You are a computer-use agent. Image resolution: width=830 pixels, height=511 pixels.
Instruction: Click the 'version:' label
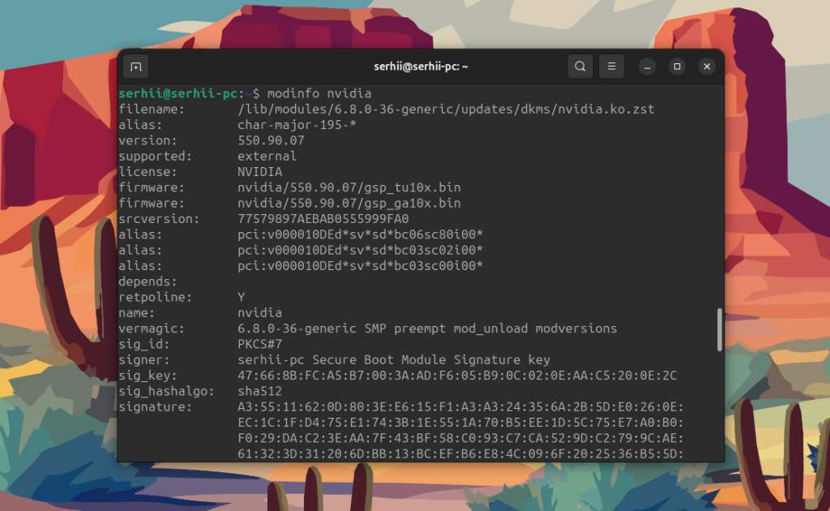pos(148,140)
